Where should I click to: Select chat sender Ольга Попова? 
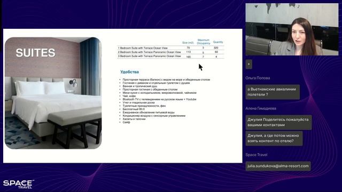point(258,78)
